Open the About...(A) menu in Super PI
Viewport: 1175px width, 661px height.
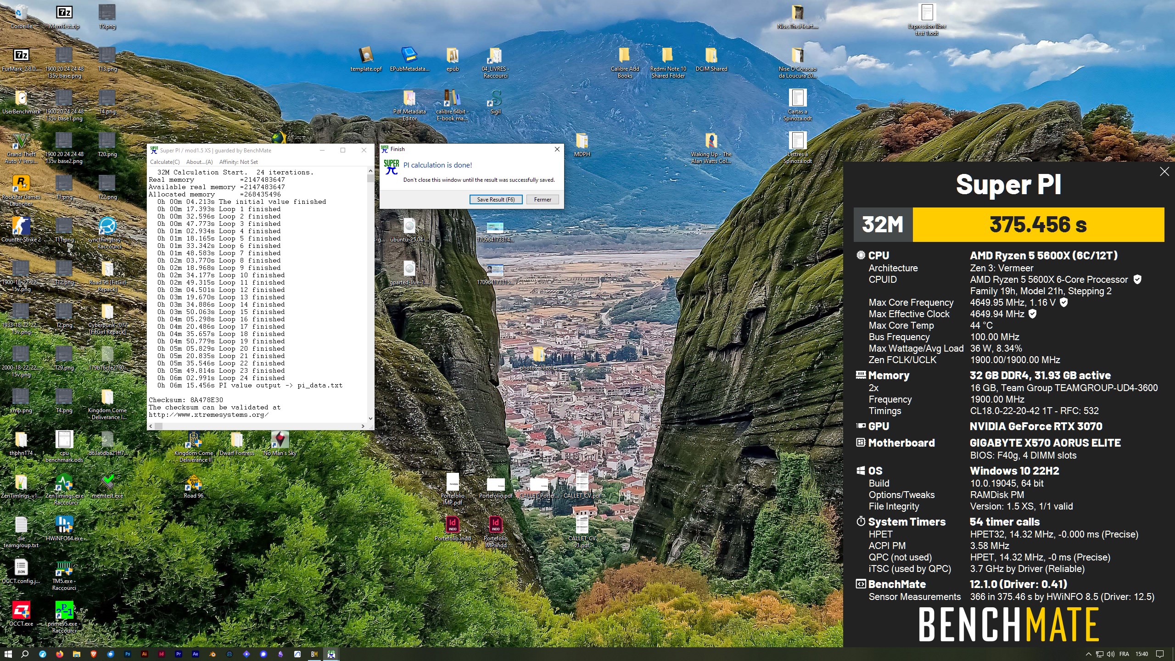pyautogui.click(x=199, y=162)
